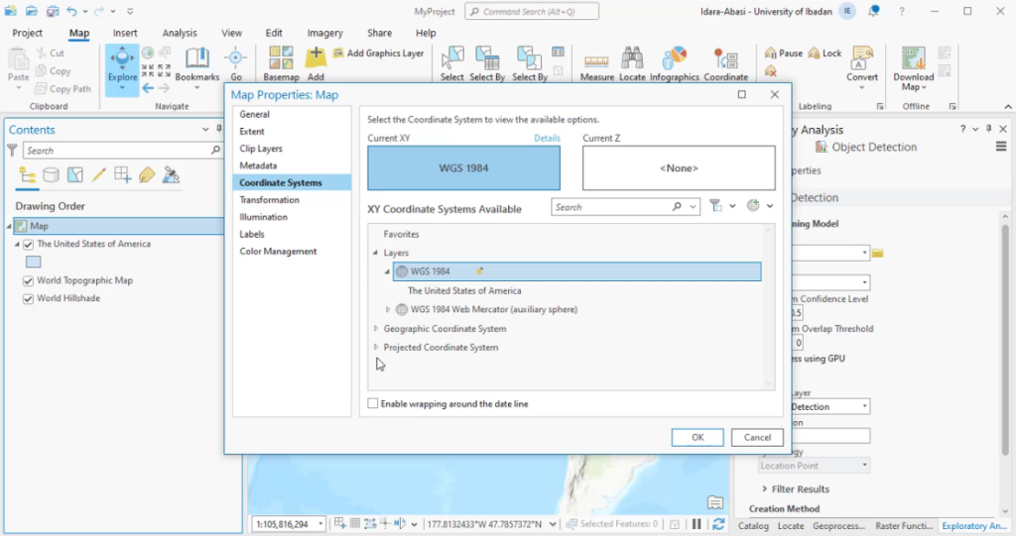This screenshot has height=536, width=1016.
Task: Switch Contents to List By Data Source
Action: tap(51, 175)
